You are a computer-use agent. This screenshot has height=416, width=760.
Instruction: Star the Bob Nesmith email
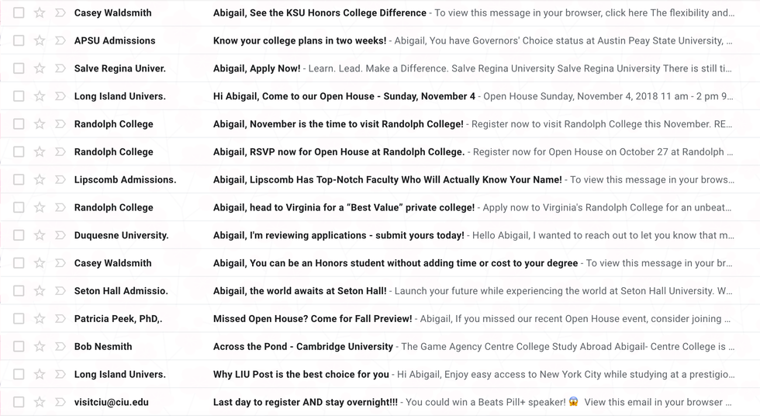coord(40,346)
